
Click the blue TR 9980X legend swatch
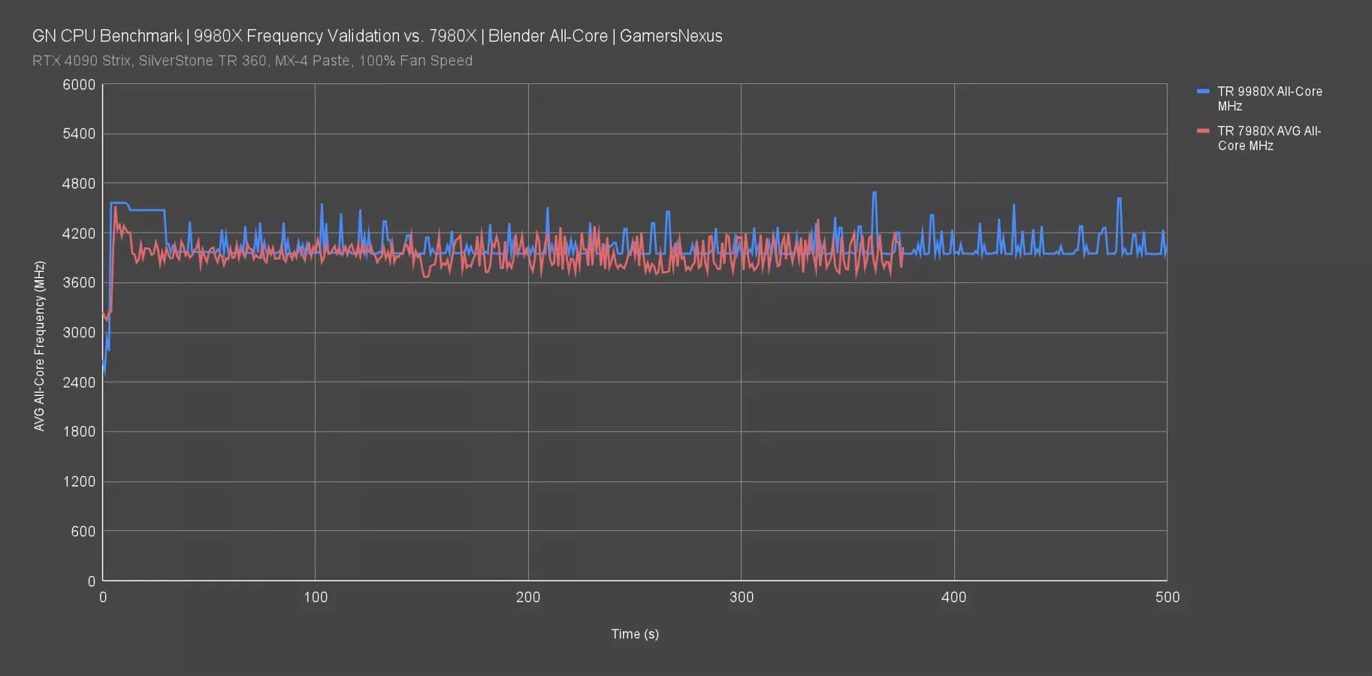tap(1203, 91)
